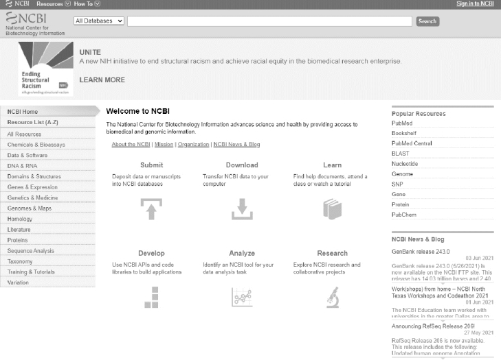Click the Learn books icon
Screen dimensions: 501x360
(333, 209)
